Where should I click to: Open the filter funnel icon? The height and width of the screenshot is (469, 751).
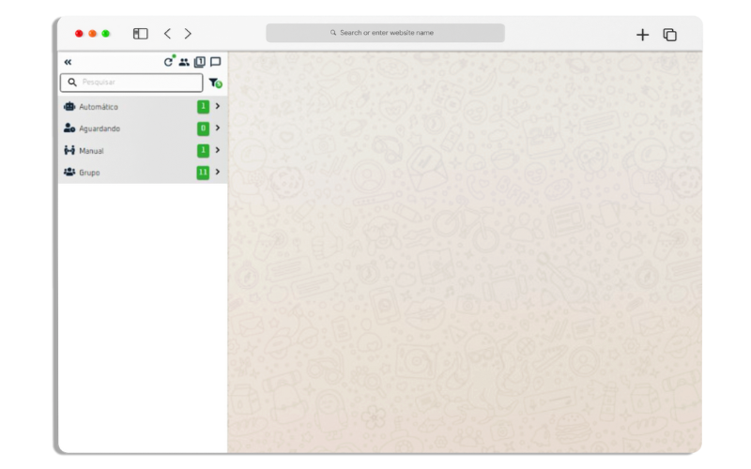pos(215,83)
